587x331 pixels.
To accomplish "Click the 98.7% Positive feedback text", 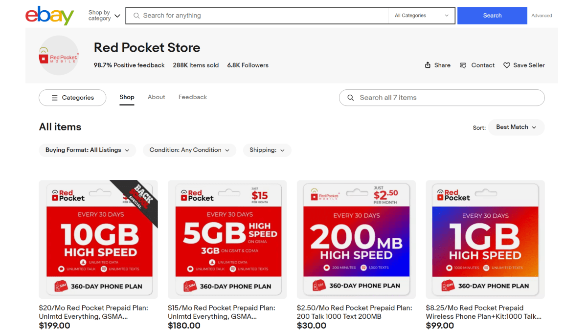I will 129,65.
